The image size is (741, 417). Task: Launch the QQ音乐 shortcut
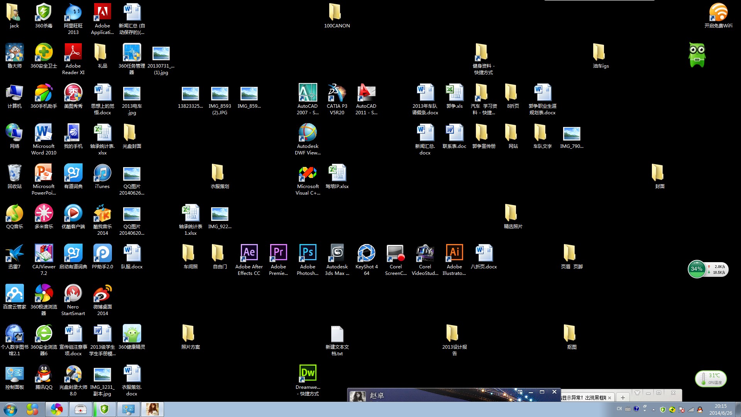click(x=14, y=216)
